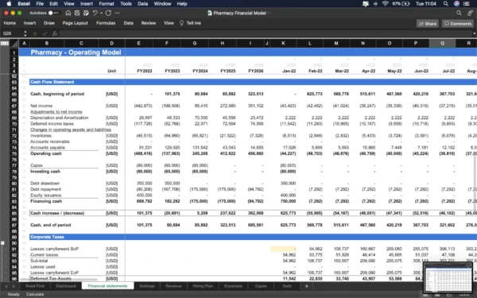
Task: Open the Undo history dropdown arrow
Action: click(101, 13)
